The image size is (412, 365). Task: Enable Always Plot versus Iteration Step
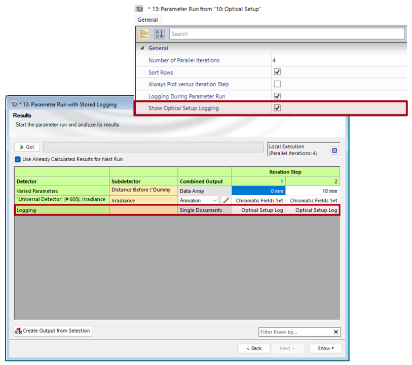coord(277,84)
